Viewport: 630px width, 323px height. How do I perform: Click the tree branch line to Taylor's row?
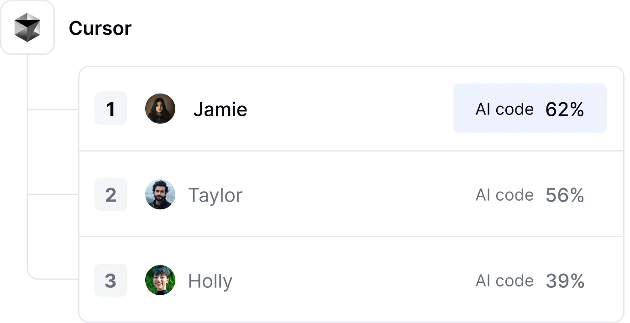pyautogui.click(x=53, y=194)
